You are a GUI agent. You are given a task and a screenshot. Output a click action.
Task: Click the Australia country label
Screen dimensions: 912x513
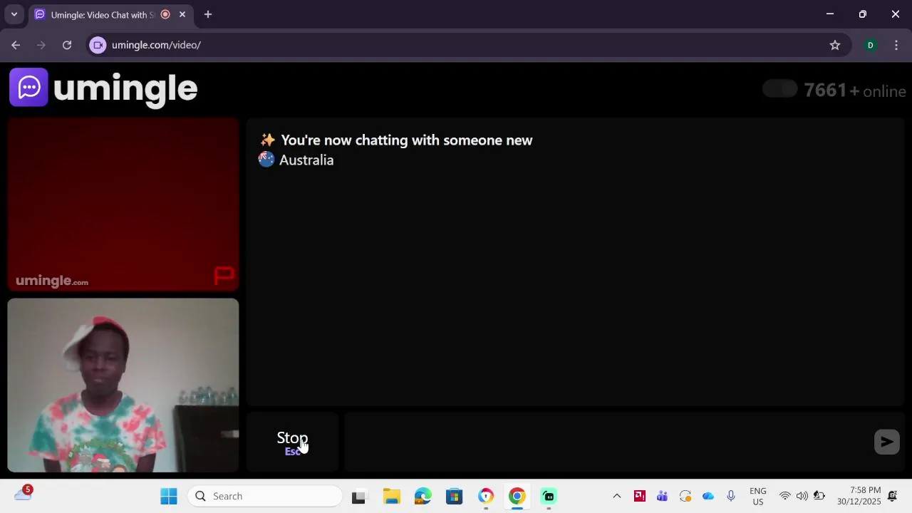click(x=306, y=160)
